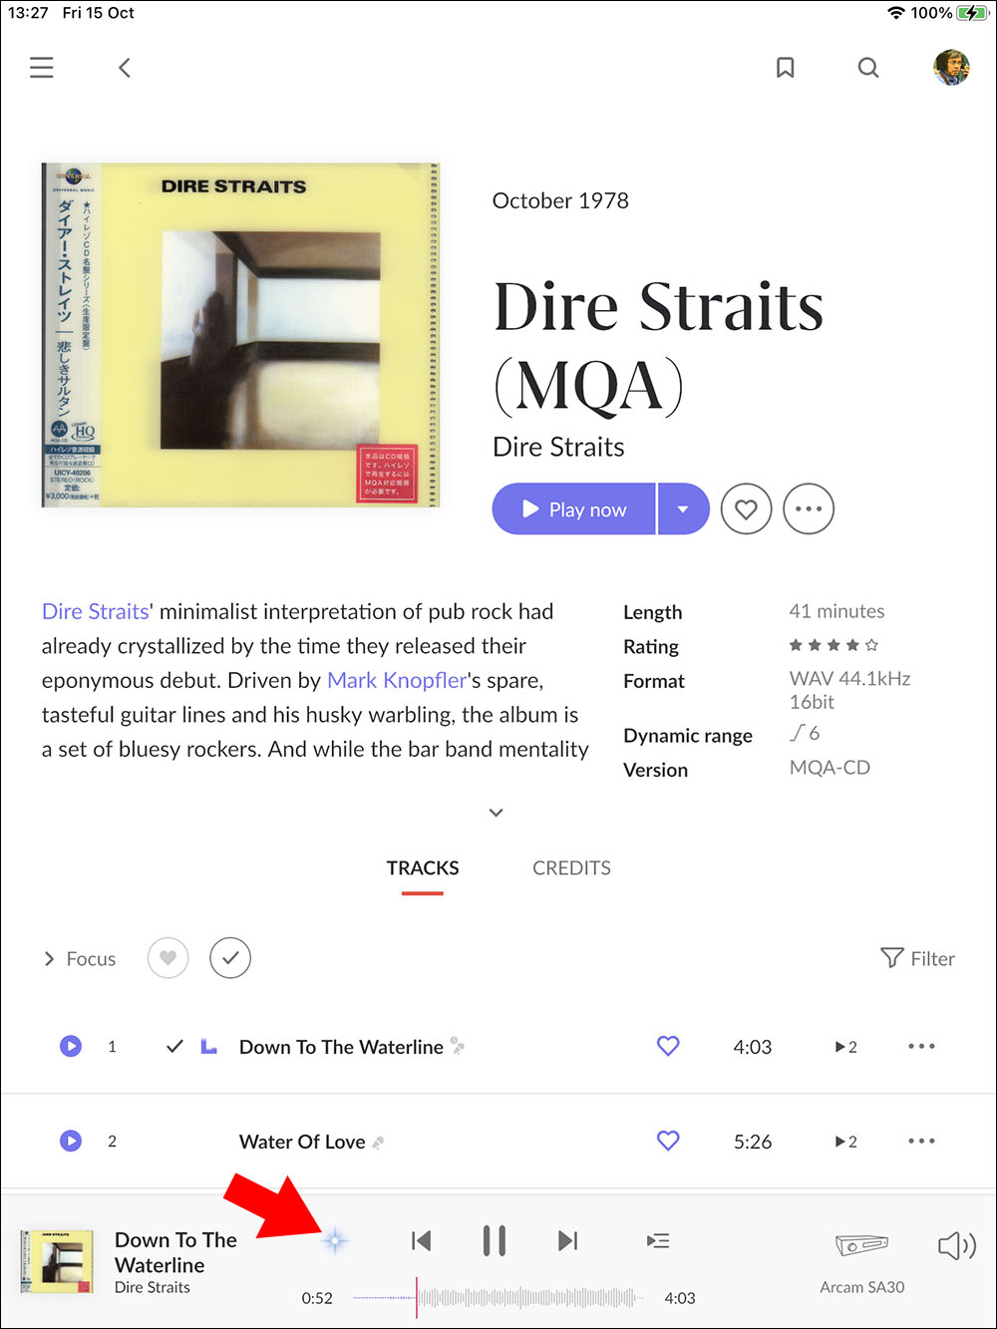Open the play queue icon
Image resolution: width=997 pixels, height=1329 pixels.
click(x=658, y=1241)
